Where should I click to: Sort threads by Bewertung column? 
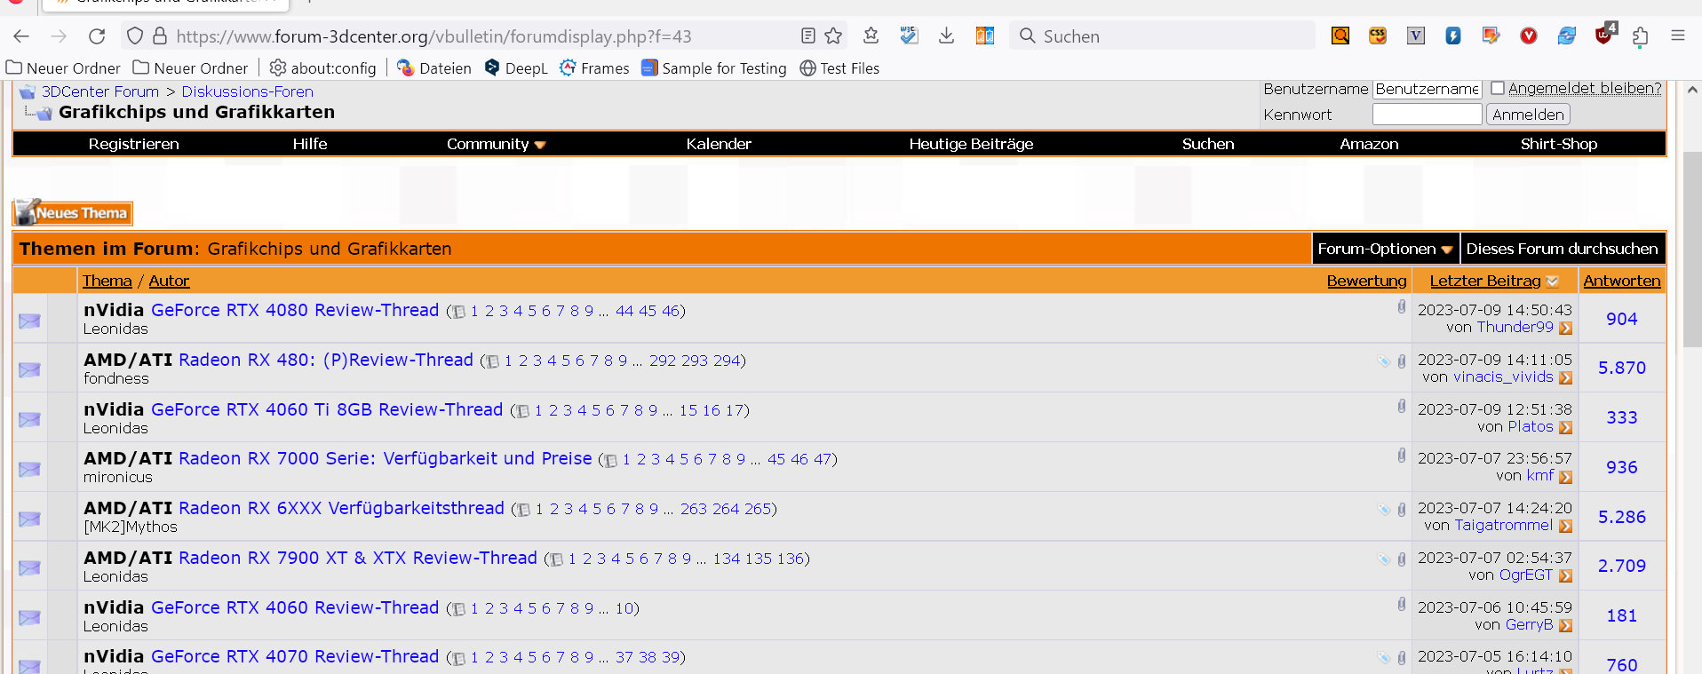pos(1366,281)
